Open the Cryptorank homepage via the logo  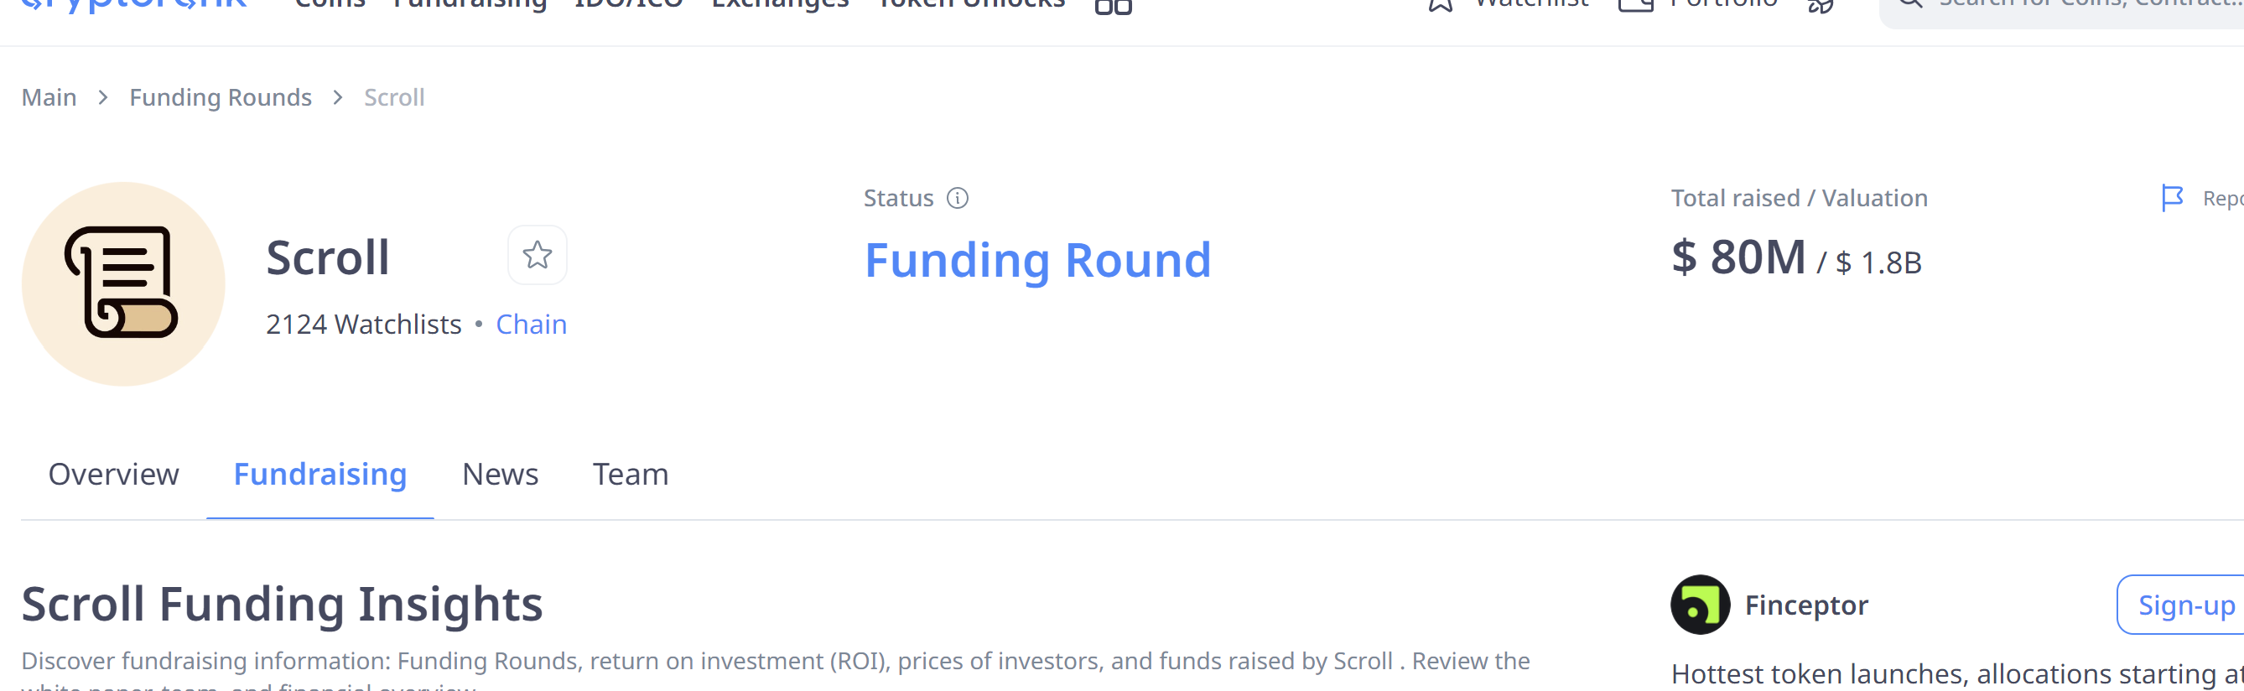tap(131, 4)
